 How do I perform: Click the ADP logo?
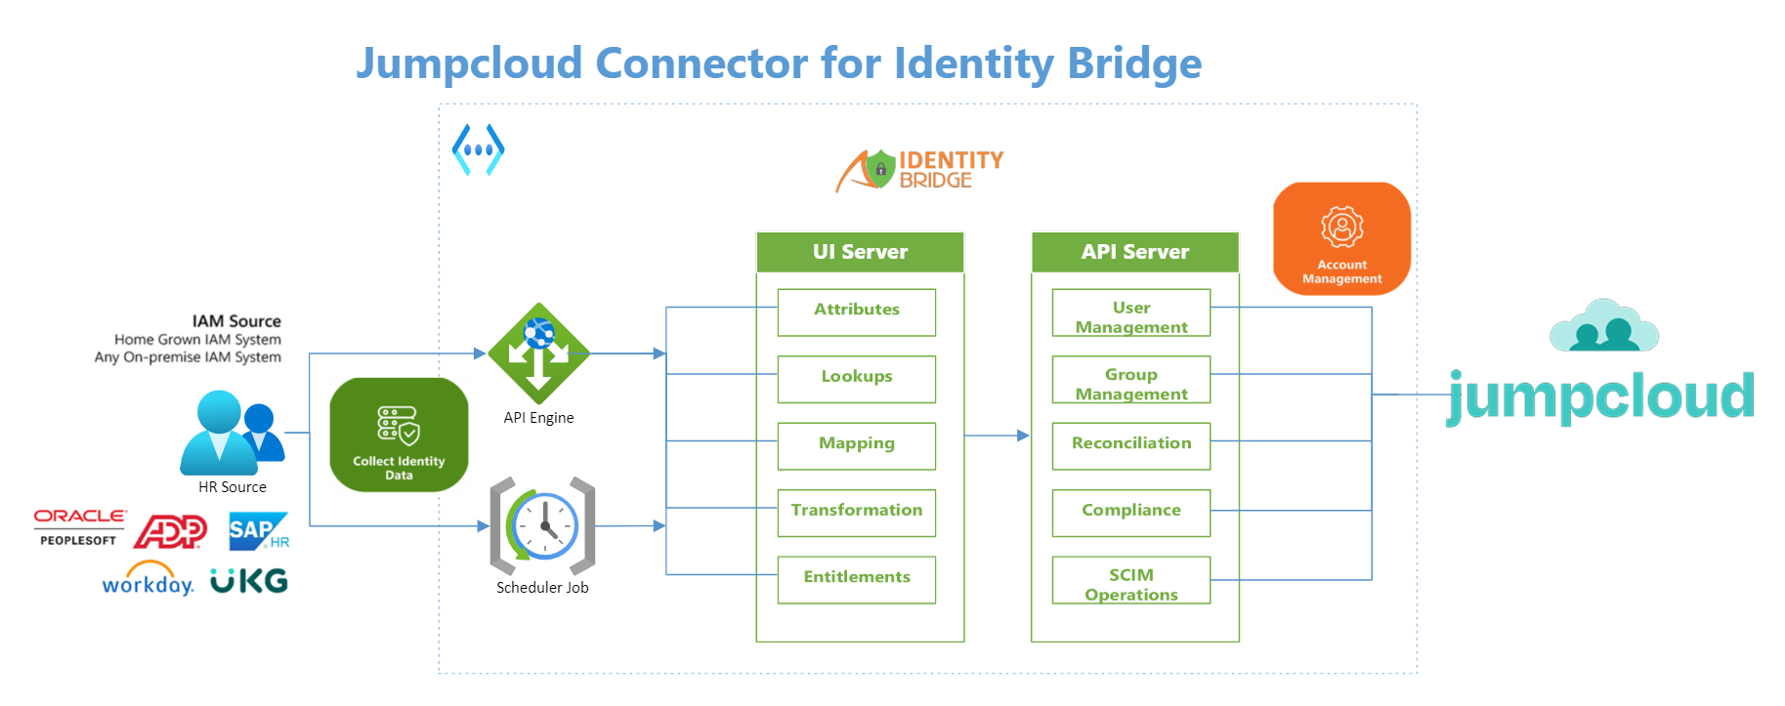170,531
